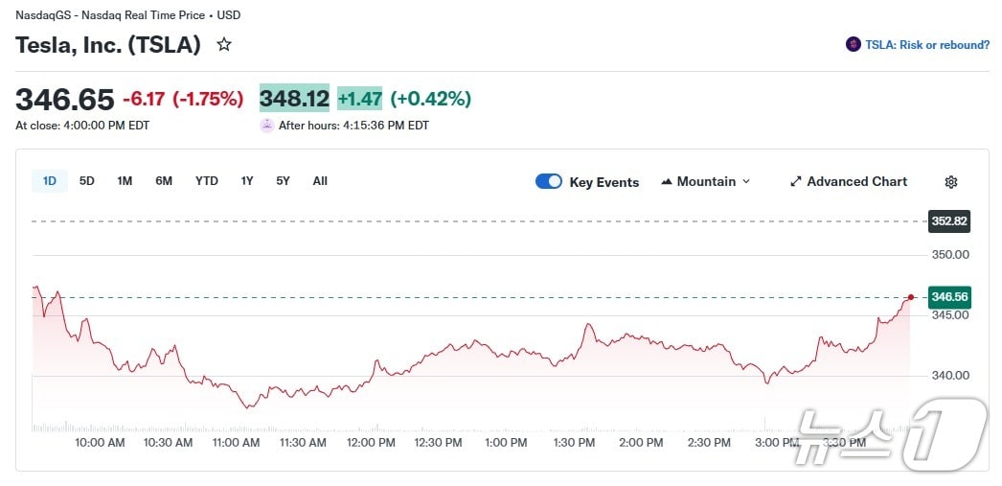Select the 1D time range tab
This screenshot has width=1002, height=486.
pos(50,180)
